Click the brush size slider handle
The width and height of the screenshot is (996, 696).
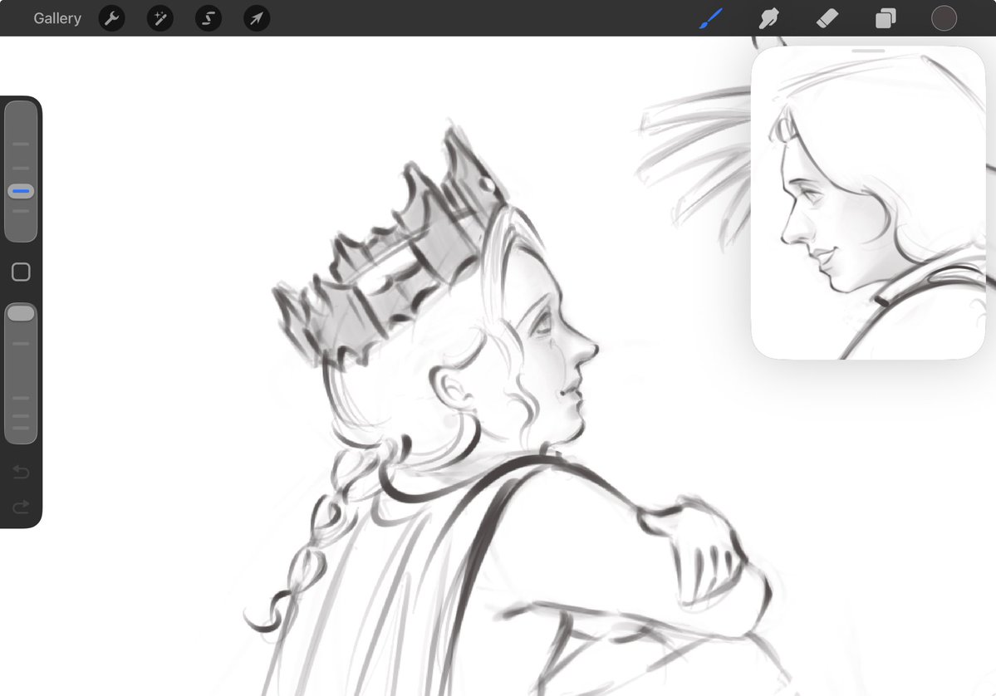pos(21,191)
